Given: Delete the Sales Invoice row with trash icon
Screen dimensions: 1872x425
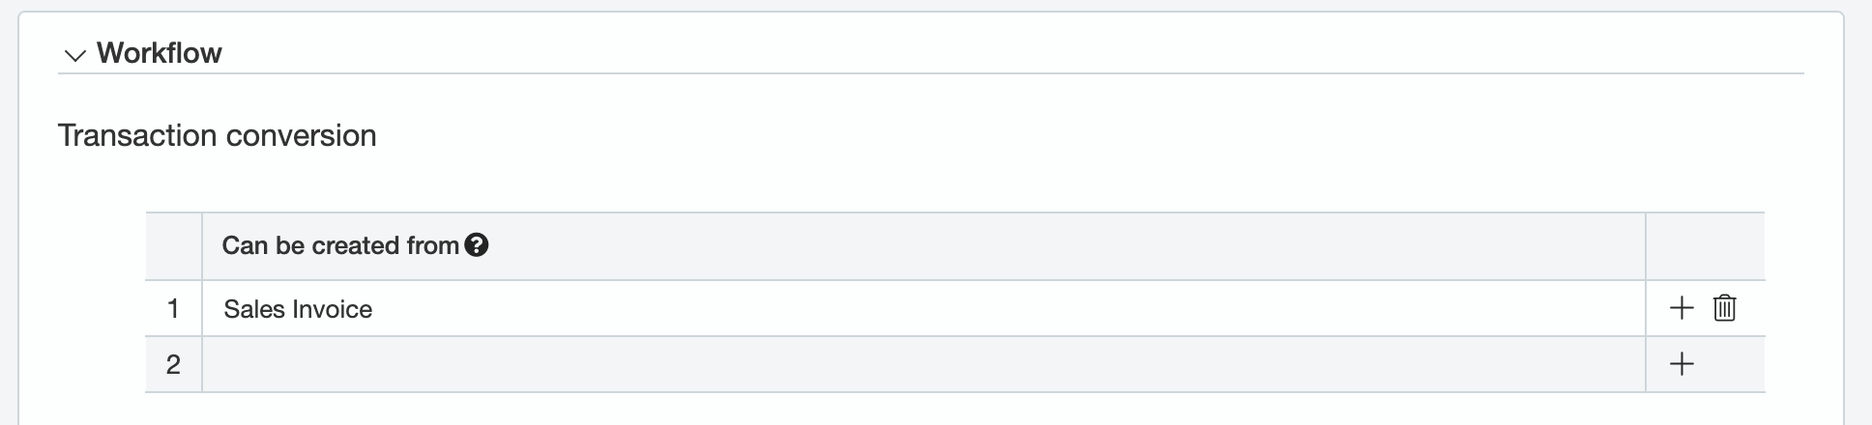Looking at the screenshot, I should click(1724, 308).
